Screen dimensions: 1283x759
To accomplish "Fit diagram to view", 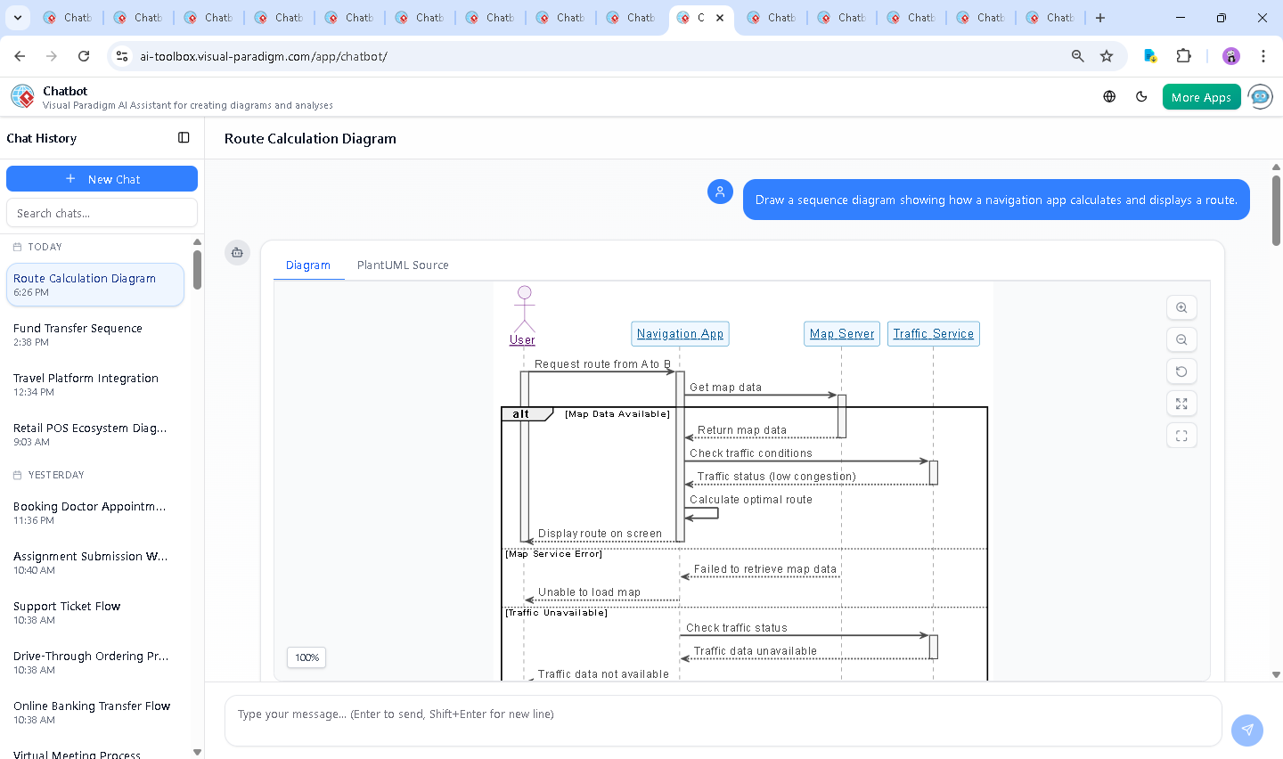I will click(1181, 404).
